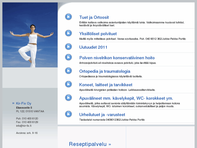Click the Apuvälineitä kirurgisten potilaiden hoitoon text
Screen dimensions: 197x148
[x=117, y=90]
